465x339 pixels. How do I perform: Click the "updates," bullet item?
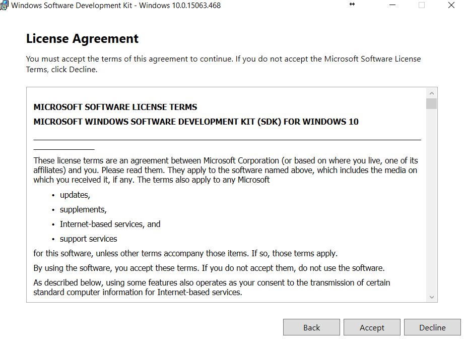tap(75, 195)
